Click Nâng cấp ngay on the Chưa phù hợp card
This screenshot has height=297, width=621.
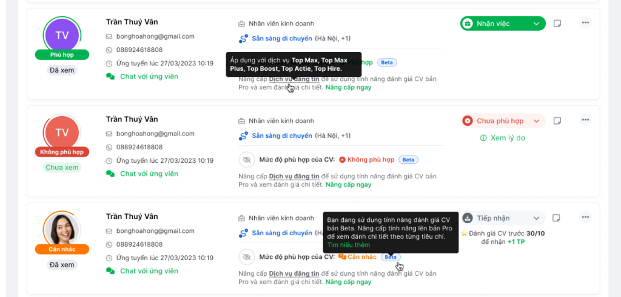coord(349,184)
